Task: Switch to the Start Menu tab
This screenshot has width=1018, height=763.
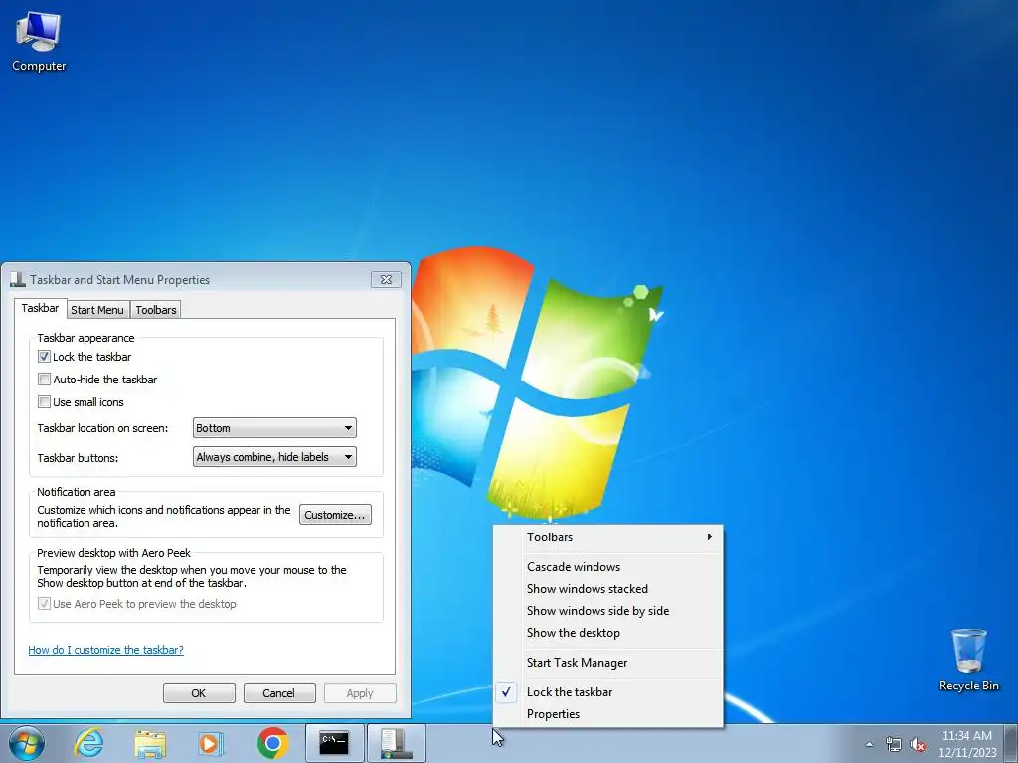Action: [x=96, y=310]
